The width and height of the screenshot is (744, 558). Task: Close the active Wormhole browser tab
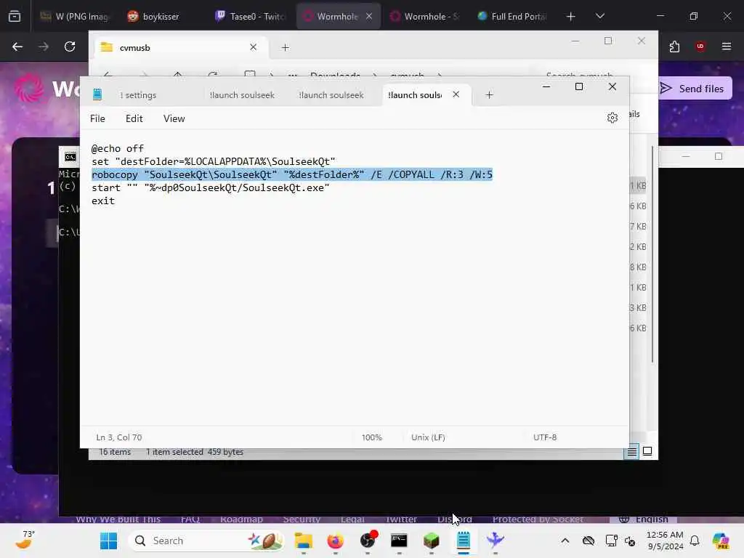click(x=369, y=17)
